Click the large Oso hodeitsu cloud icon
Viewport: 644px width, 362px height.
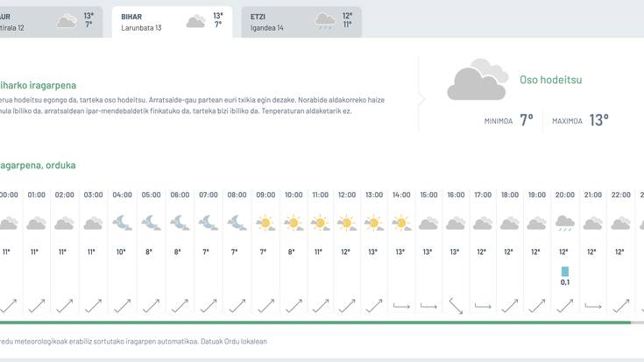click(x=478, y=80)
